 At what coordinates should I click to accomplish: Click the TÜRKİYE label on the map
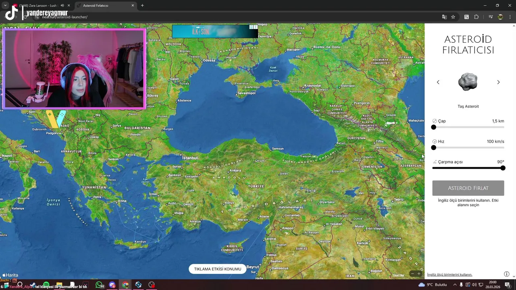[256, 186]
